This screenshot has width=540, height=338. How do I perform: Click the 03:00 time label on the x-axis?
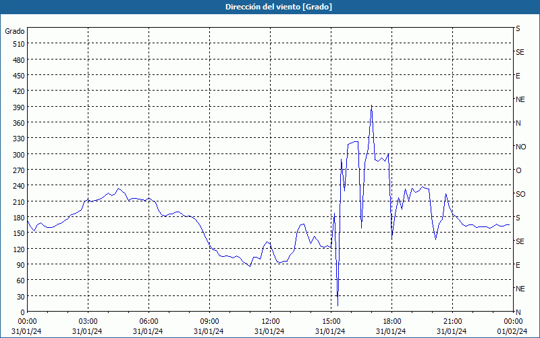click(88, 322)
